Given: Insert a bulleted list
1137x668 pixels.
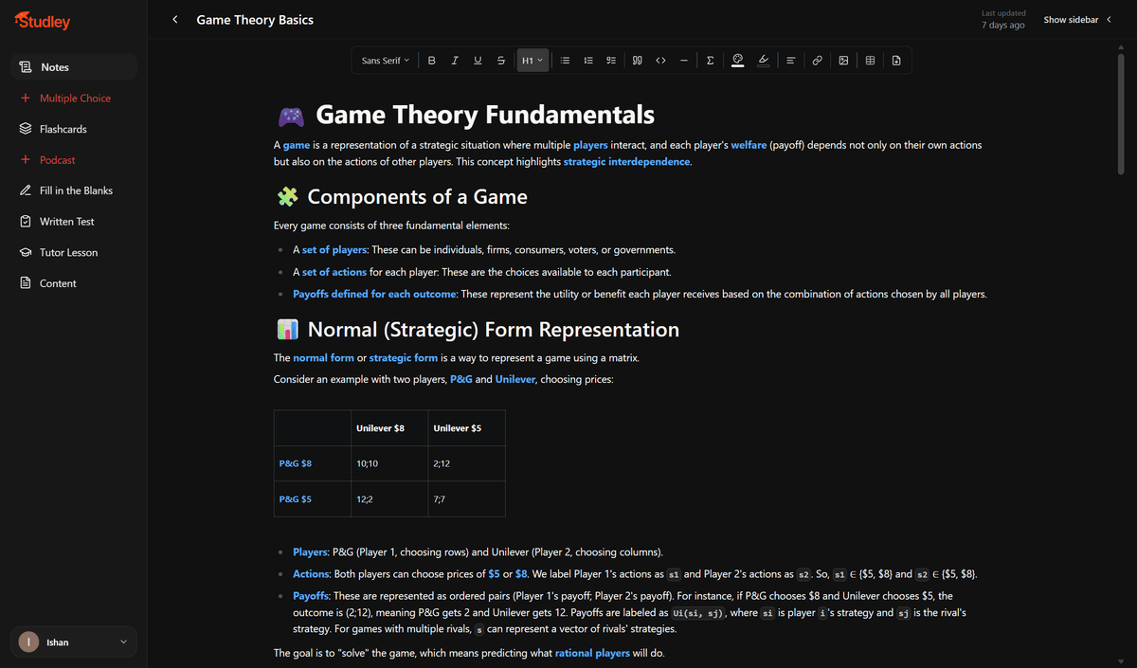Looking at the screenshot, I should pos(566,61).
